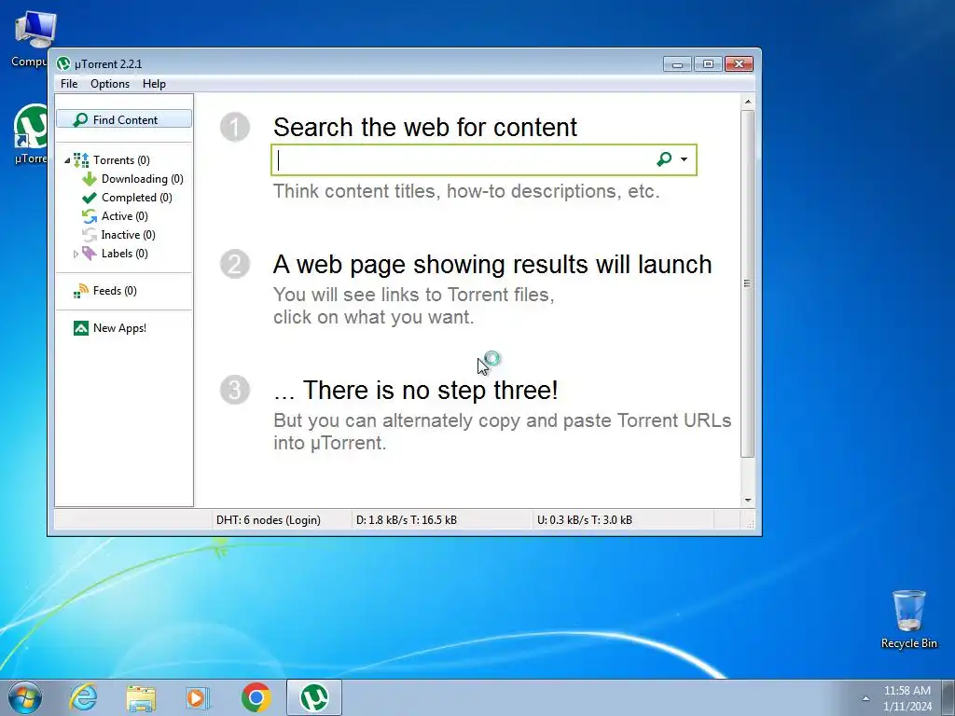Select the Torrents (0) category
This screenshot has height=716, width=955.
point(121,160)
